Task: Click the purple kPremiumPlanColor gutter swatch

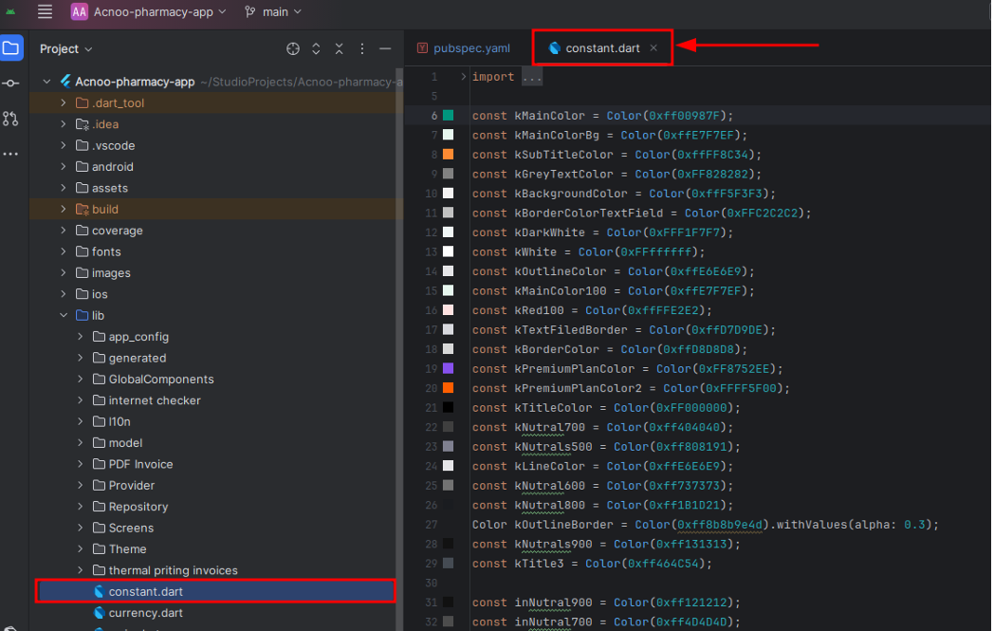Action: coord(448,368)
